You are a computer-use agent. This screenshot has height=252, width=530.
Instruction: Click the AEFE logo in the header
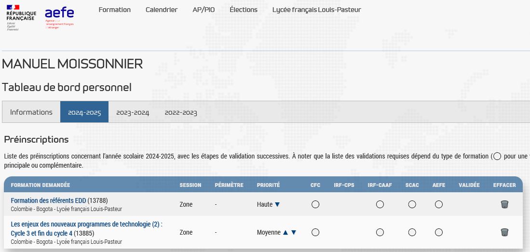tap(59, 18)
